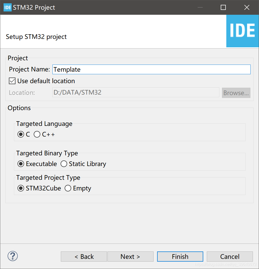Select STM32Cube project type
This screenshot has width=259, height=269.
(x=21, y=188)
